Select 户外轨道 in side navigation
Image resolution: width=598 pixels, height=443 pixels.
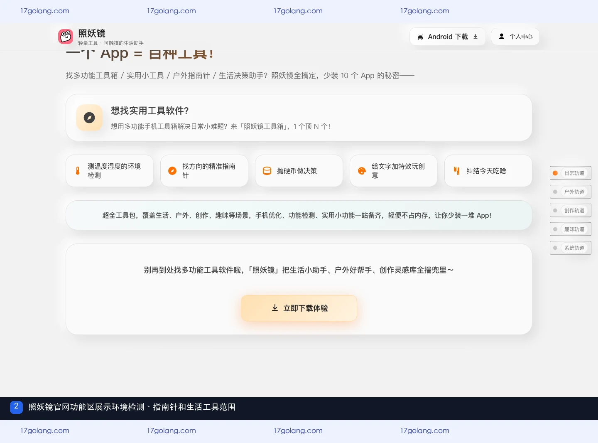571,192
